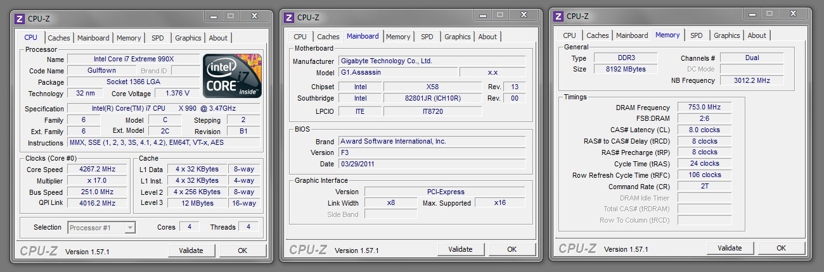Click the Core Voltage value 1.376 V

(x=177, y=94)
